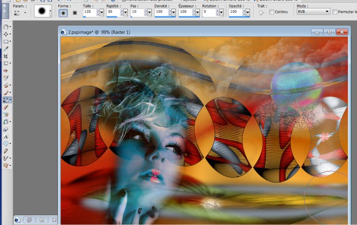Select the Pick/Move arrows tool
Screen dimensions: 357x225
pos(6,34)
